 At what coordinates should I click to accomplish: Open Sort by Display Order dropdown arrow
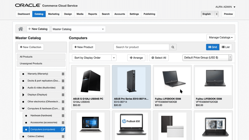114,58
